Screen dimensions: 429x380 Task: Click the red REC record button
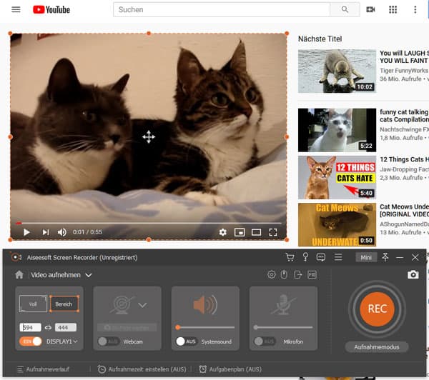(x=377, y=309)
